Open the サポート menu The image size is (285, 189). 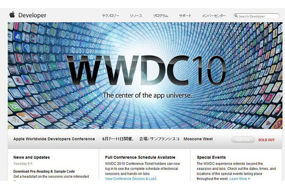coord(185,16)
